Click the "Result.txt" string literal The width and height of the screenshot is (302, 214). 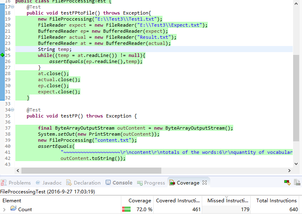tap(154, 37)
